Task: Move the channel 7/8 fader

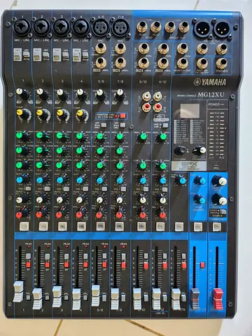Action: tap(115, 299)
